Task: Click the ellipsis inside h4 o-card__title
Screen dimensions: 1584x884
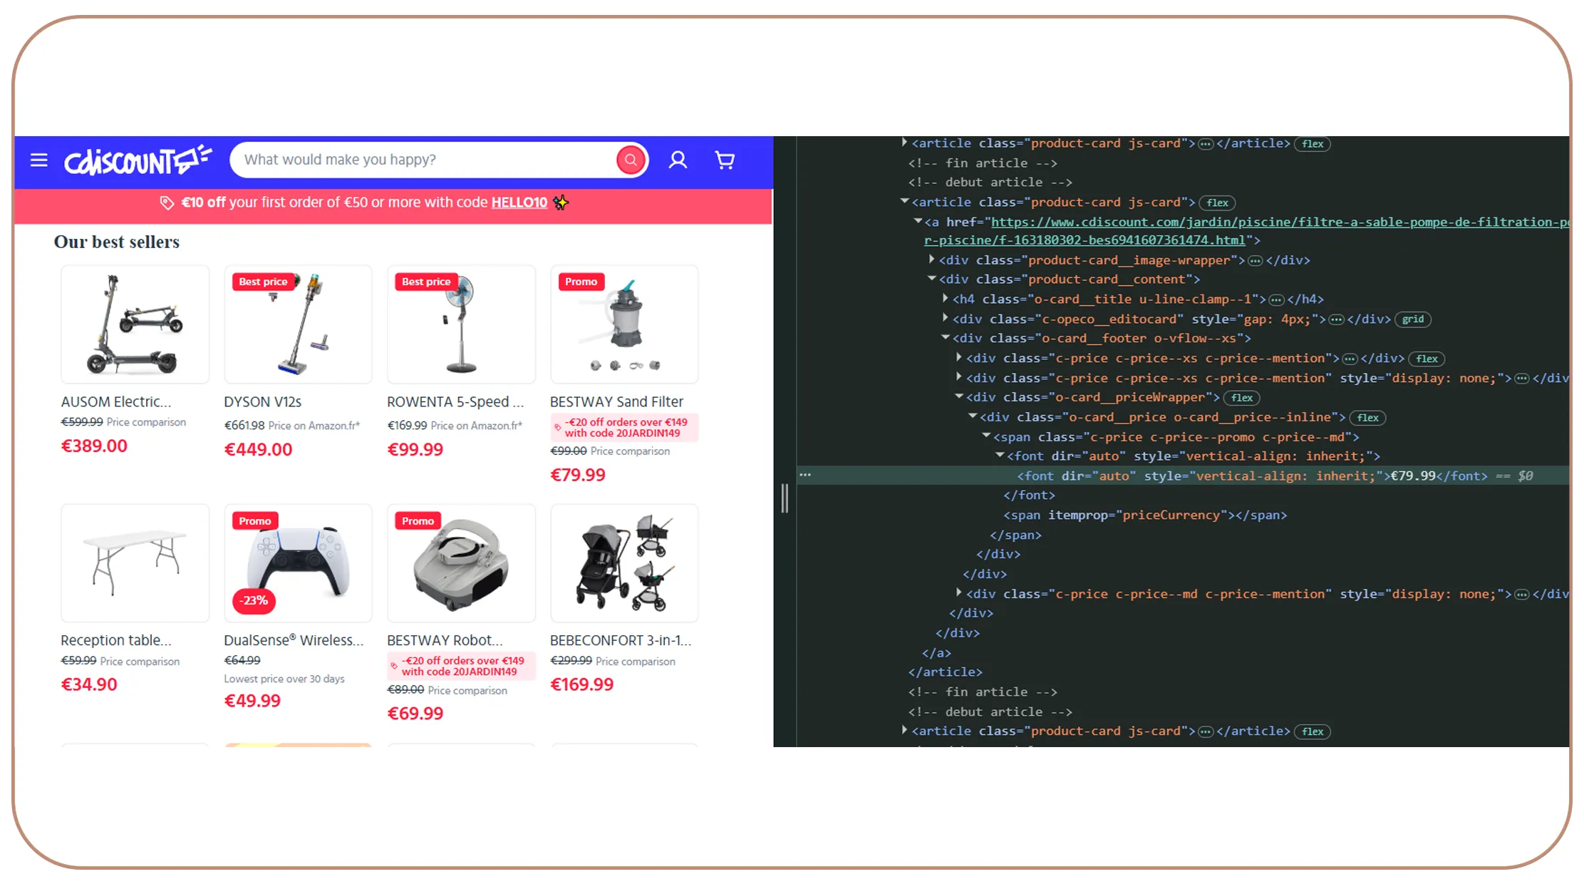Action: 1276,300
